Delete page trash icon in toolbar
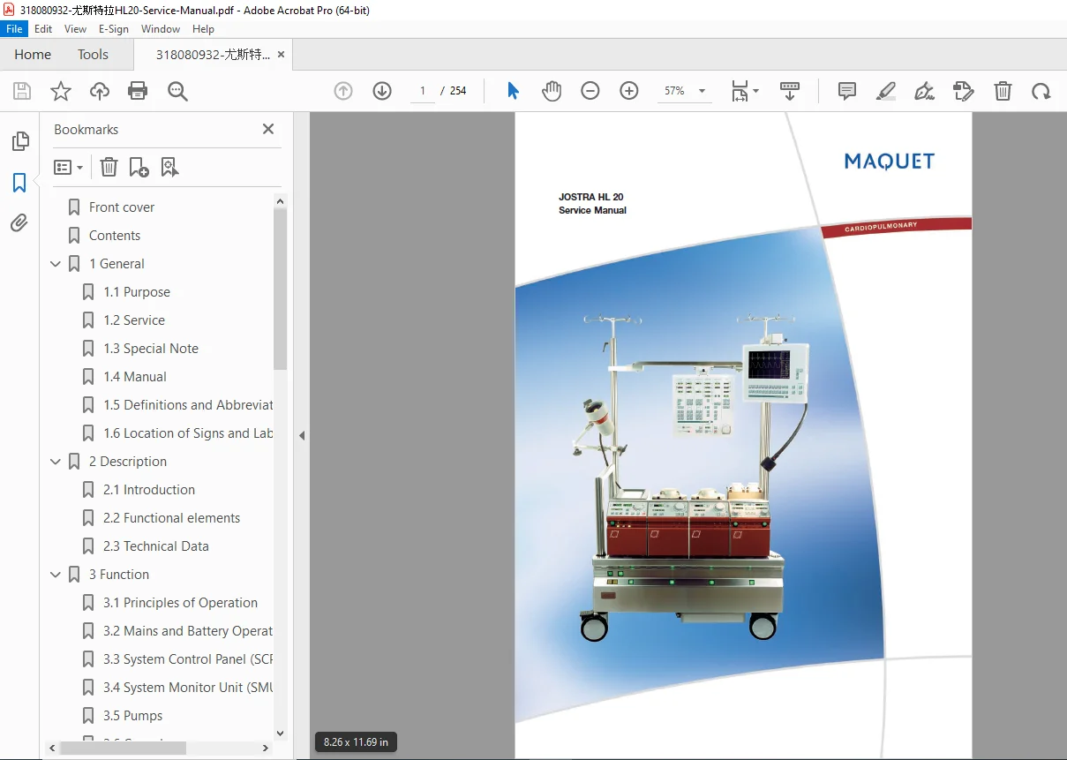The image size is (1067, 760). coord(1003,91)
